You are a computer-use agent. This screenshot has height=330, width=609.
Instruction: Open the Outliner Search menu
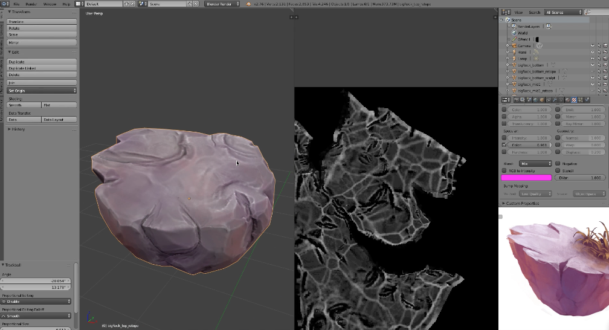[x=535, y=13]
